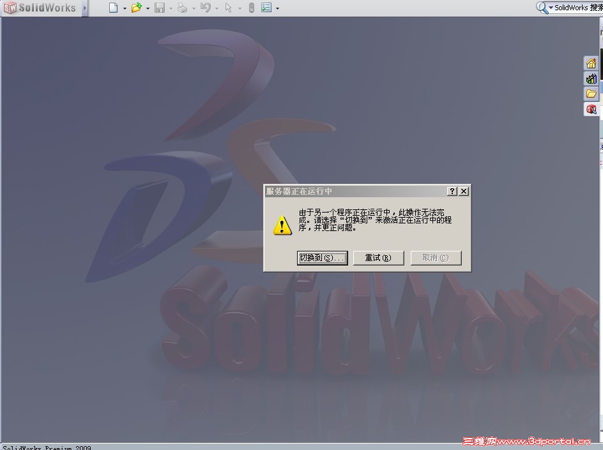Viewport: 603px width, 450px height.
Task: Close the 服务器正在运行中 dialog
Action: (x=464, y=191)
